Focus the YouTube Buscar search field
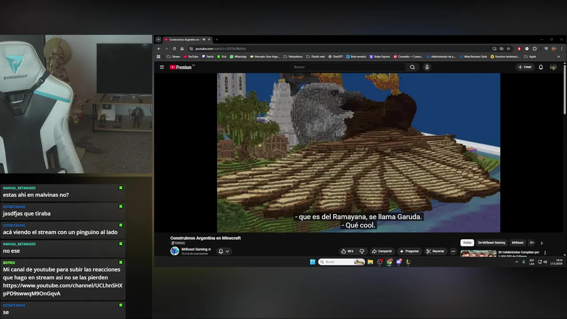Image resolution: width=567 pixels, height=319 pixels. (349, 67)
